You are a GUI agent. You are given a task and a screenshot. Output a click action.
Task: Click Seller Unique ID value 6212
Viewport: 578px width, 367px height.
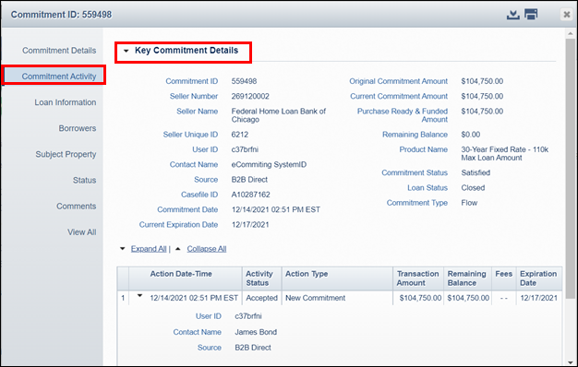point(240,135)
